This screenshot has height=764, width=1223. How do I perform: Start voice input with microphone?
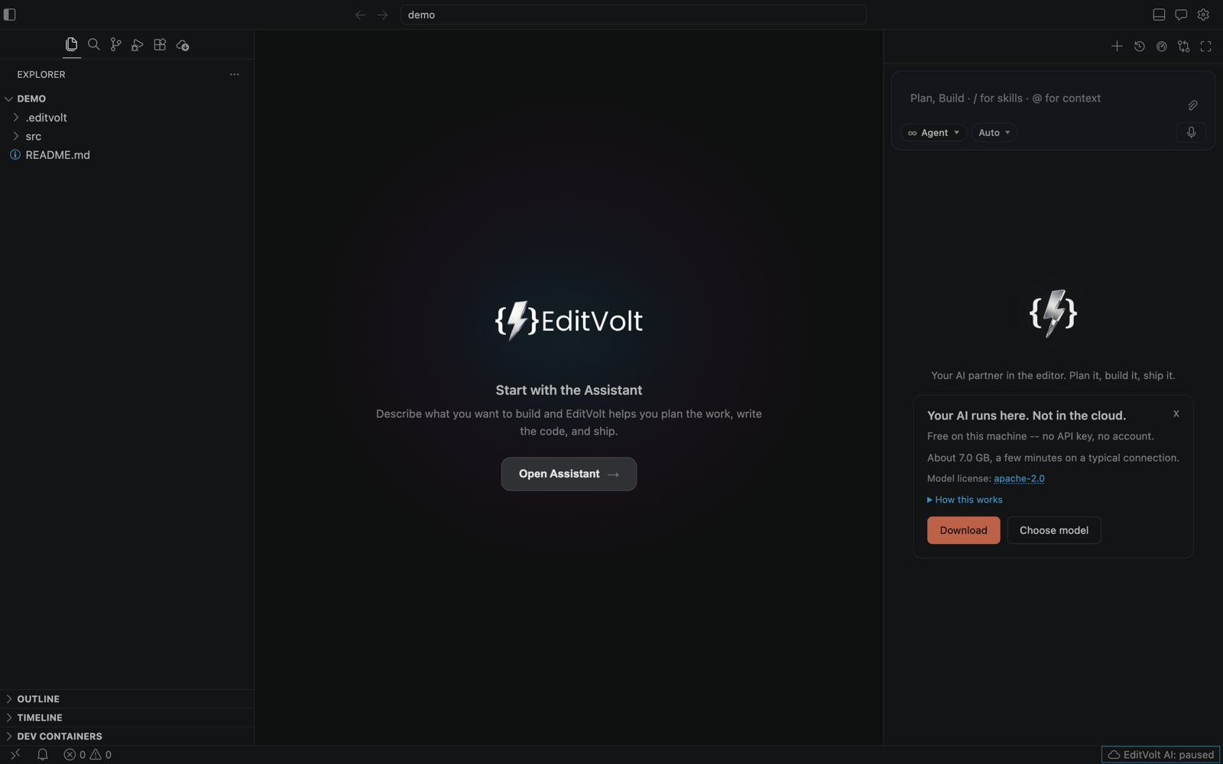click(x=1191, y=132)
